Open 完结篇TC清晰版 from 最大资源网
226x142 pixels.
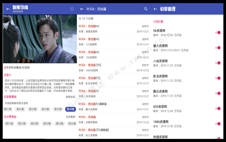pos(114,107)
